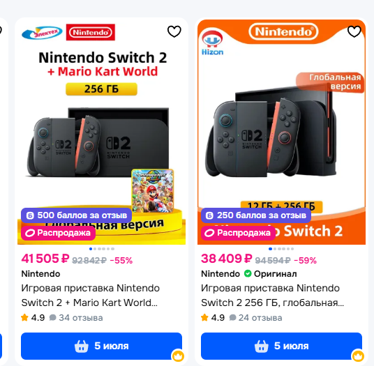Add Mario Kart bundle to cart, 5 июля
This screenshot has height=366, width=374.
101,346
